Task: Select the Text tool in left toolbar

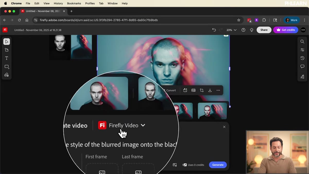Action: click(x=7, y=58)
